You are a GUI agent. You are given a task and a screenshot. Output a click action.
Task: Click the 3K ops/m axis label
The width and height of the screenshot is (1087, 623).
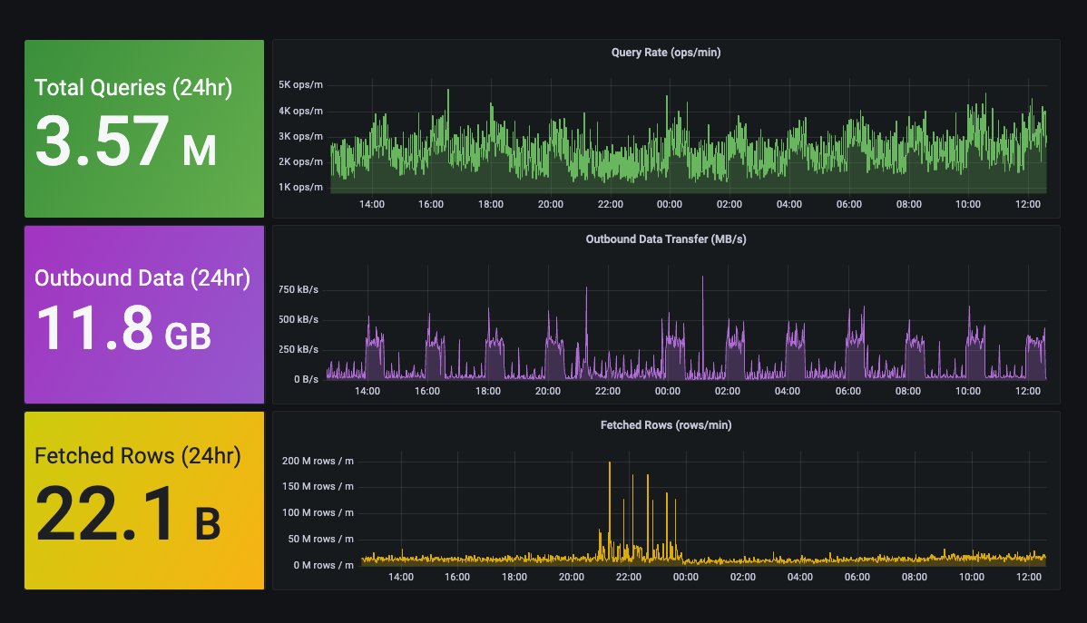(x=300, y=137)
